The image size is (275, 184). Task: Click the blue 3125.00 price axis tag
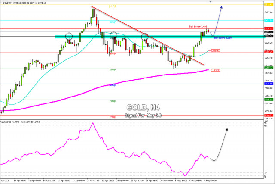tap(269, 84)
